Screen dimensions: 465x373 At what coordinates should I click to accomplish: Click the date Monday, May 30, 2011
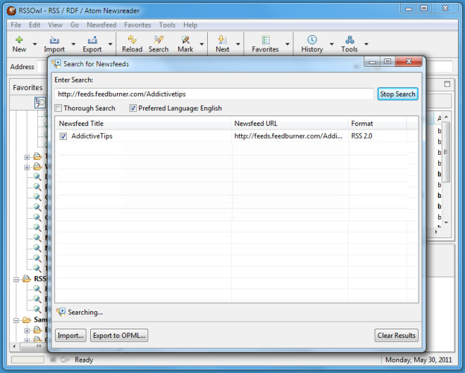pos(418,360)
